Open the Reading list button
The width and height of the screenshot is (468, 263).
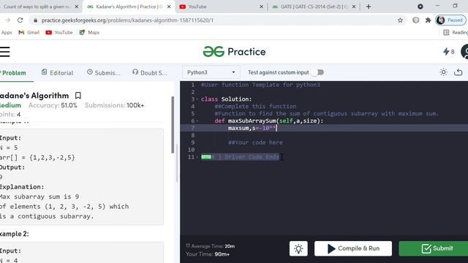456,32
